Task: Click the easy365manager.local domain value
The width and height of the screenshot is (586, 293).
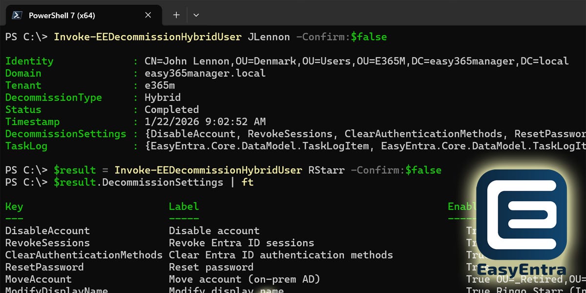Action: pyautogui.click(x=205, y=74)
